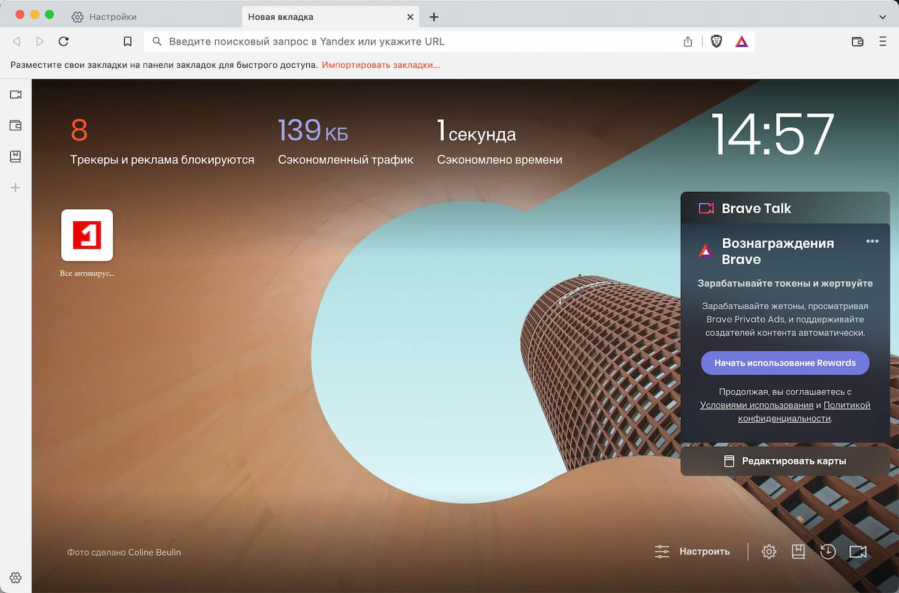Click the Вознаграждения Brave card title
Viewport: 899px width, 593px height.
point(778,251)
